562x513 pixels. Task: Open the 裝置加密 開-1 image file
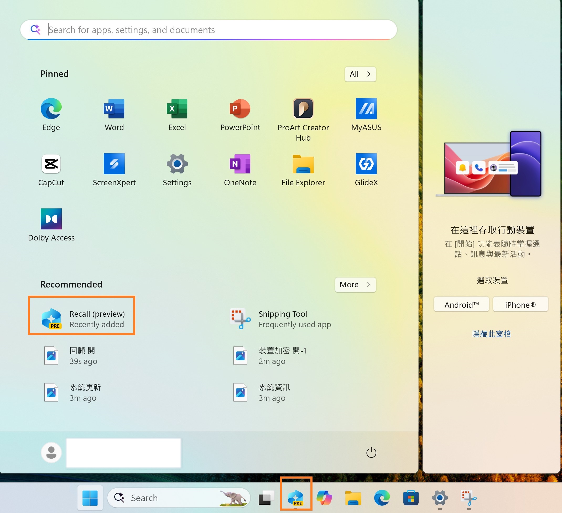point(270,356)
